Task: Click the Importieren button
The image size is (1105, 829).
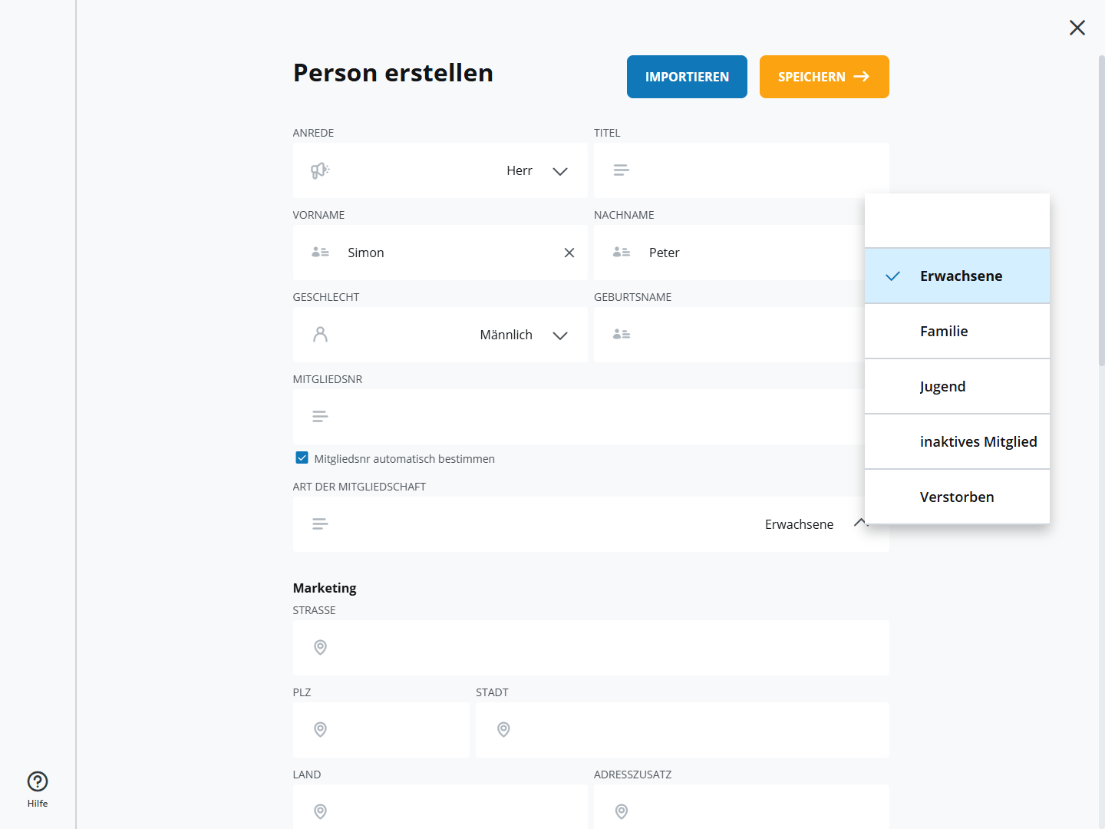Action: coord(687,77)
